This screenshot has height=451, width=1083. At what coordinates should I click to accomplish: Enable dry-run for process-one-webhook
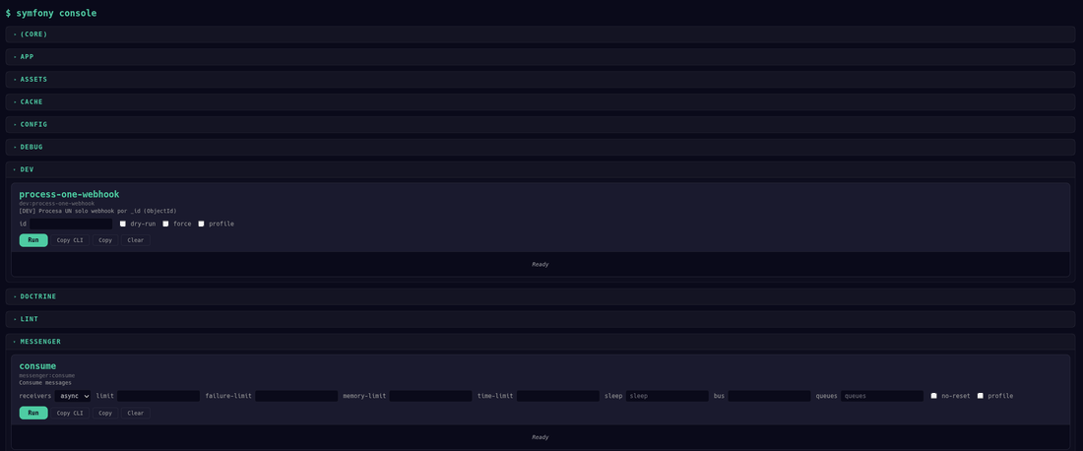click(123, 224)
